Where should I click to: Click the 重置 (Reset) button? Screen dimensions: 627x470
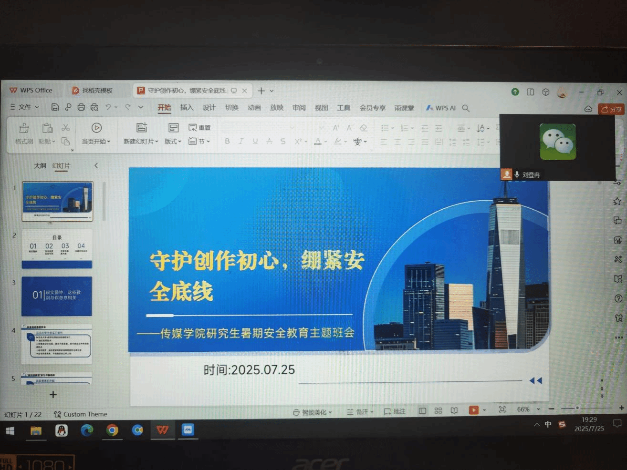(x=200, y=128)
